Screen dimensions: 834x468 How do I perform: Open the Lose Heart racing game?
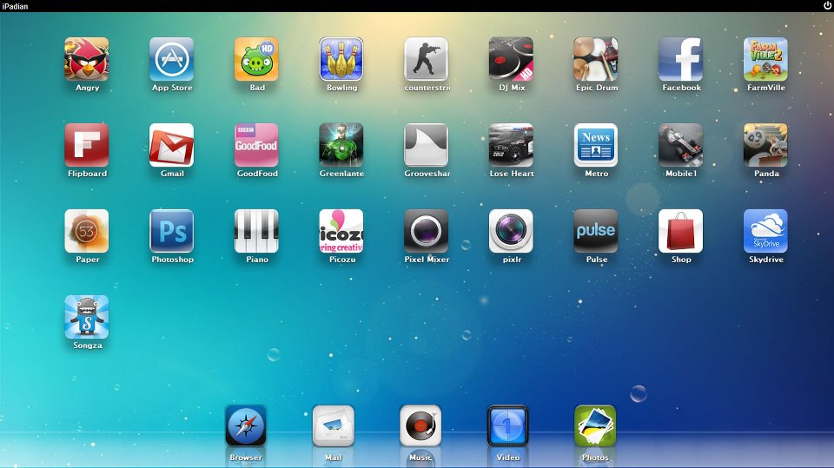point(511,145)
